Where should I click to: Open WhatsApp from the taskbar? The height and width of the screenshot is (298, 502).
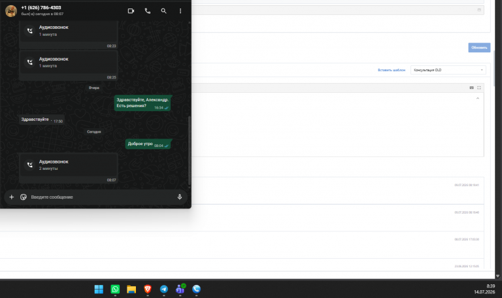(x=115, y=289)
